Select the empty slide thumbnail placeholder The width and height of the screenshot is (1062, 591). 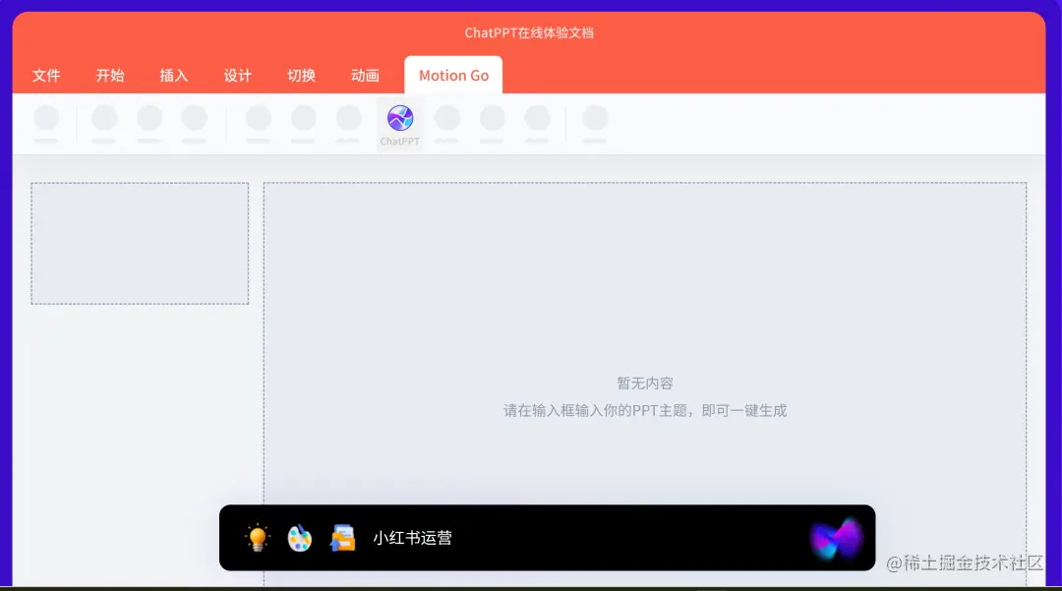140,243
